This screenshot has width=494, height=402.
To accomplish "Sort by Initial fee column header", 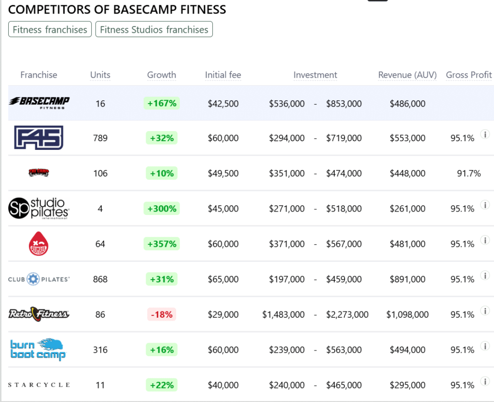I will point(223,75).
